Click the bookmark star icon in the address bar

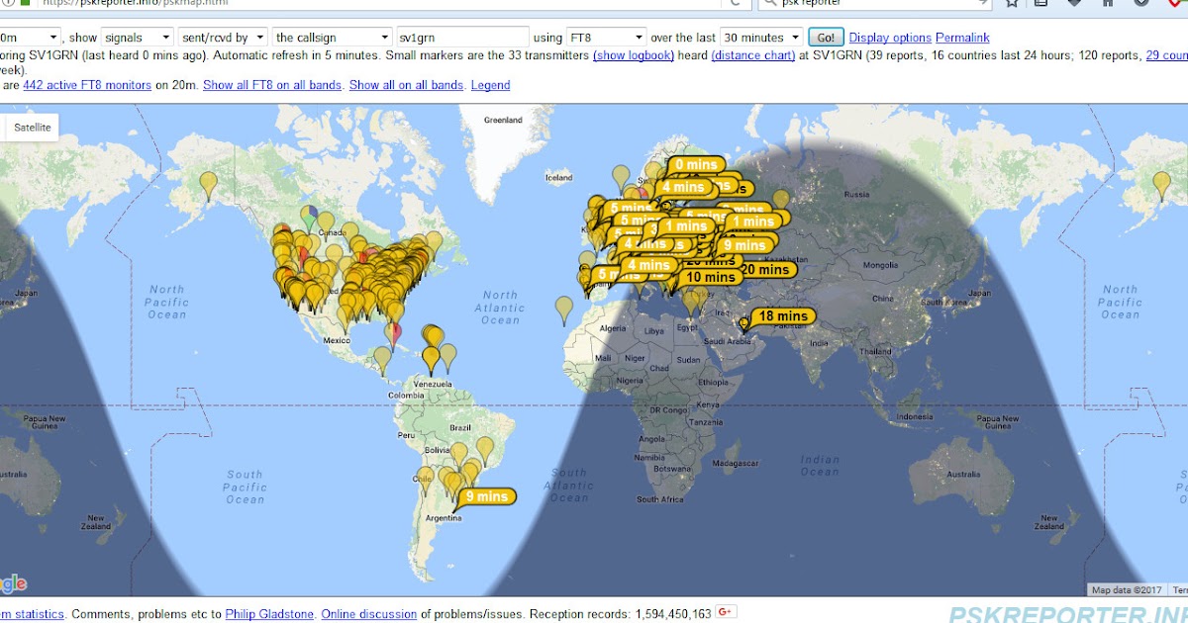(x=1012, y=4)
